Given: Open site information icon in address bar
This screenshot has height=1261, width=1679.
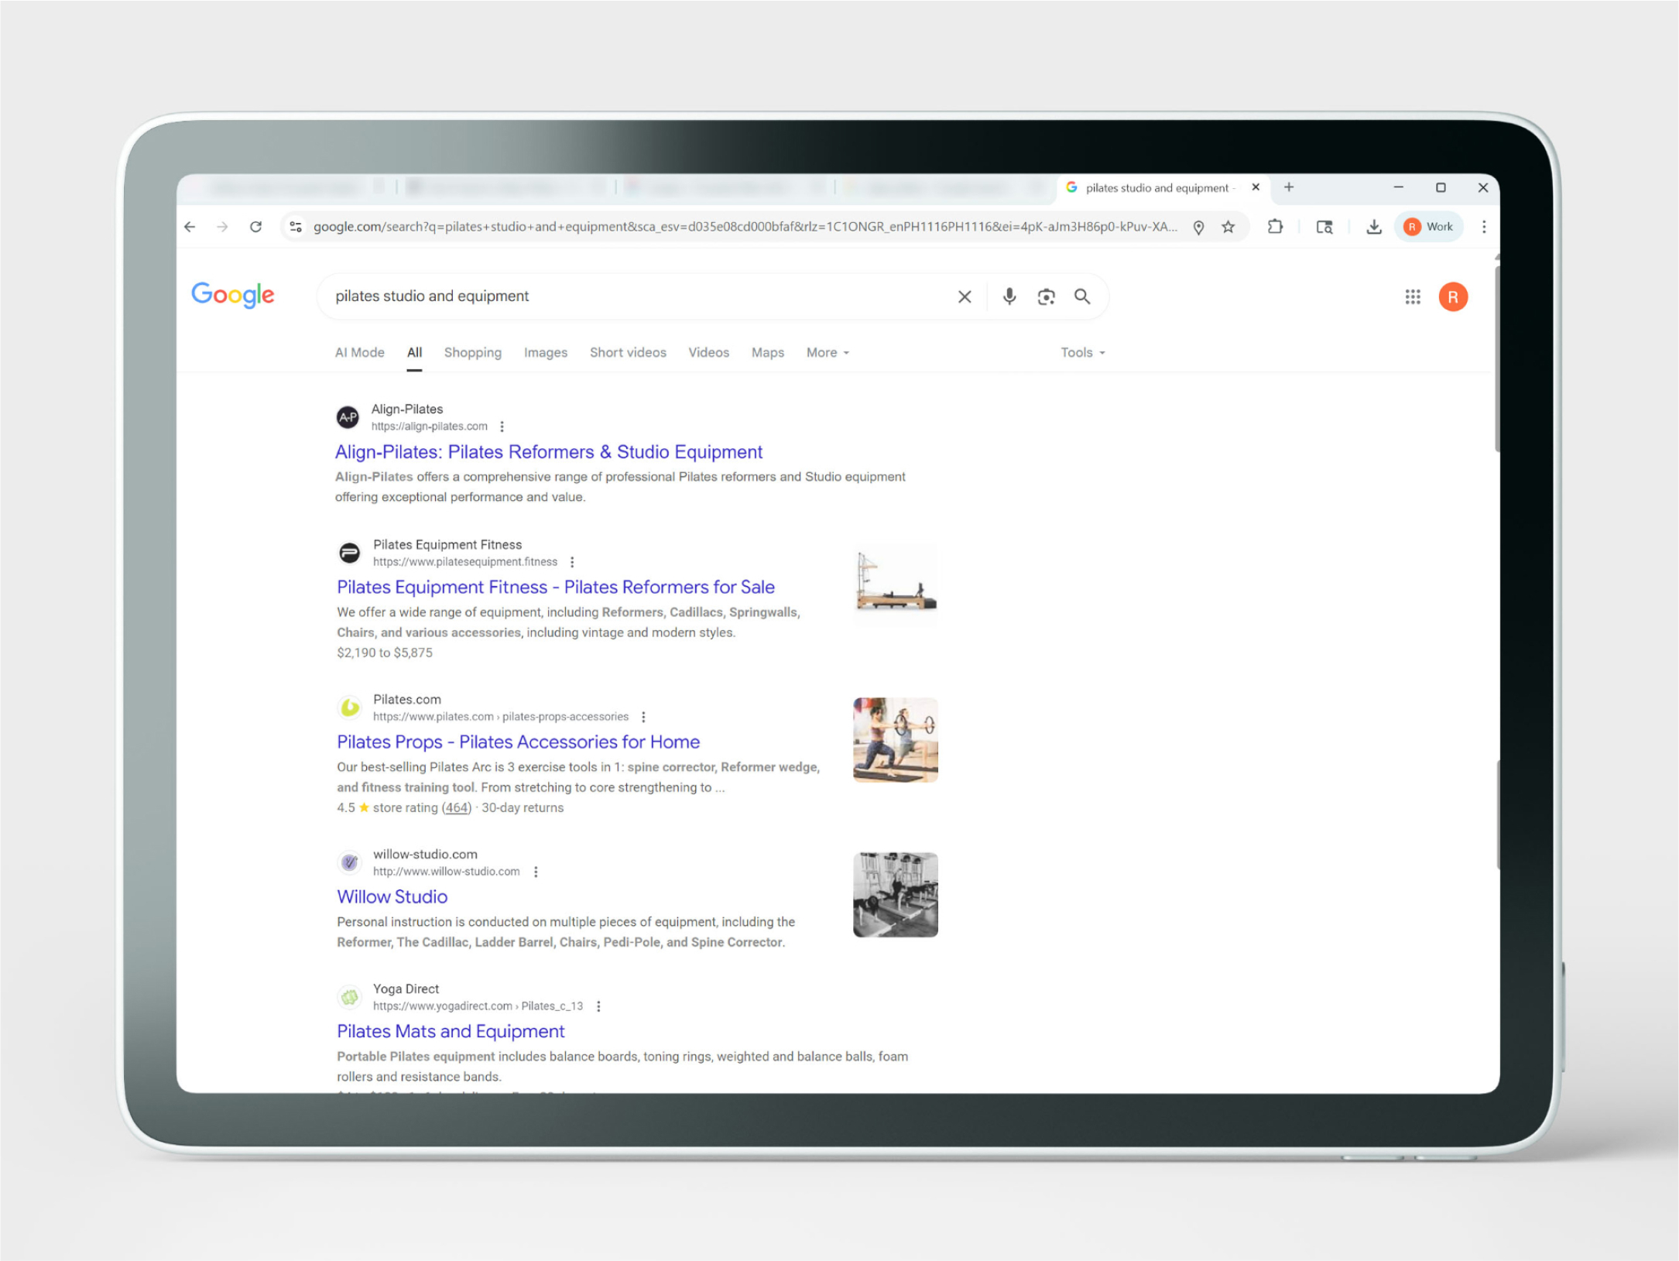Looking at the screenshot, I should [296, 227].
